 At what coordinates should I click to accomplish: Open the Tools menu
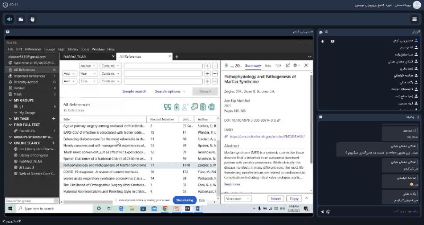pyautogui.click(x=85, y=49)
